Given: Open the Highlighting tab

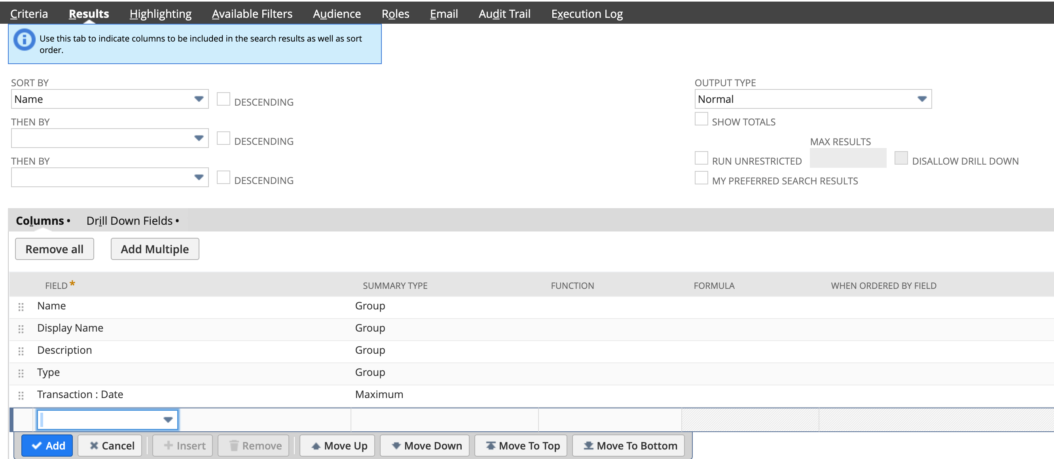Looking at the screenshot, I should 160,13.
